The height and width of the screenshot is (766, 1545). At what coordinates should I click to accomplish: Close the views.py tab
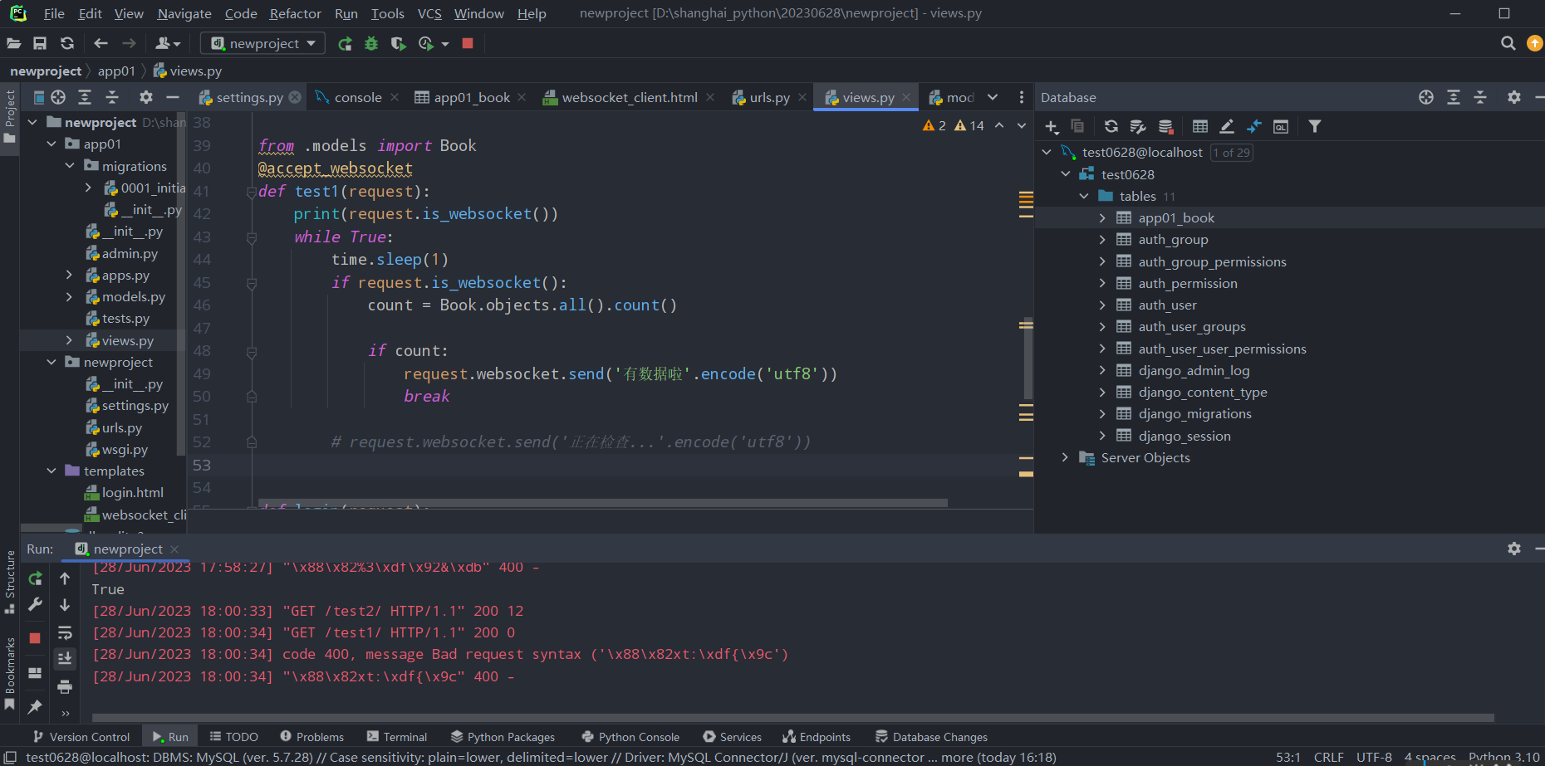(x=906, y=97)
